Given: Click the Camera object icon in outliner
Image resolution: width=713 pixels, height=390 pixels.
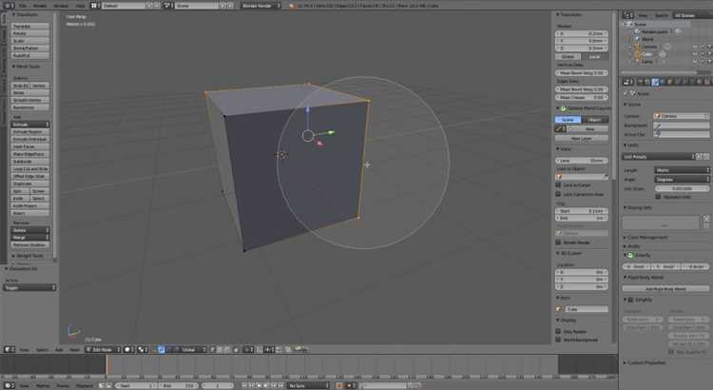Looking at the screenshot, I should pos(637,47).
